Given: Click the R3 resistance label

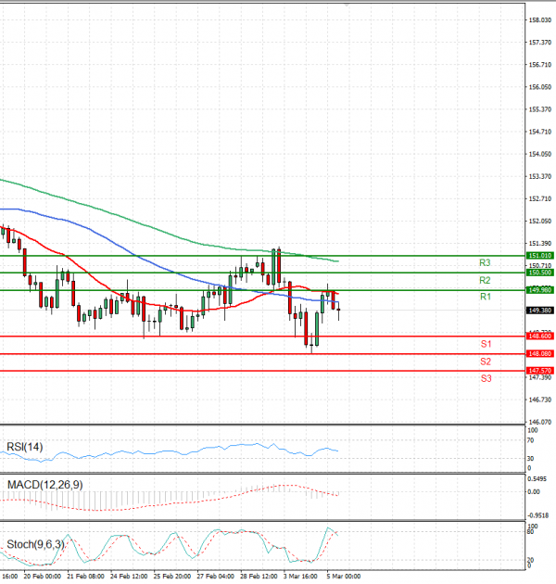Looking at the screenshot, I should (x=485, y=263).
